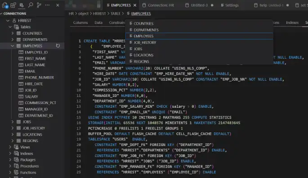
Task: Select the FIRST_NAME column in the tree
Action: click(36, 59)
